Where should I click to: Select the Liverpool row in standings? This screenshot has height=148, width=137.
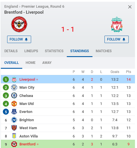[68, 79]
